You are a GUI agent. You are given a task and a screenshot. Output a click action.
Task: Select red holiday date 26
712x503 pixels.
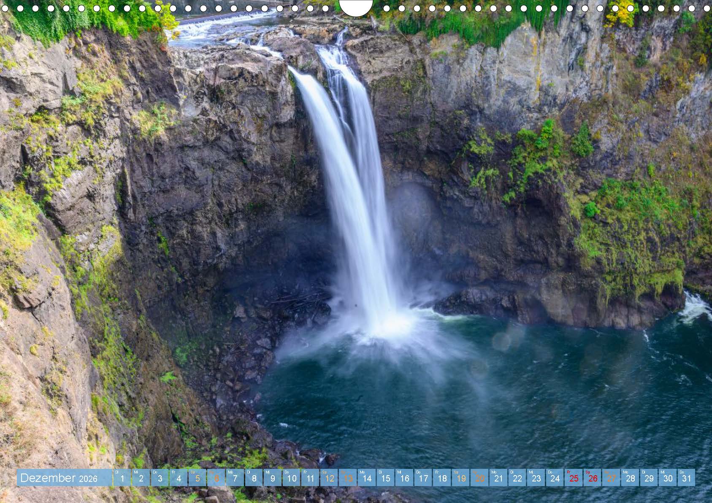[593, 478]
